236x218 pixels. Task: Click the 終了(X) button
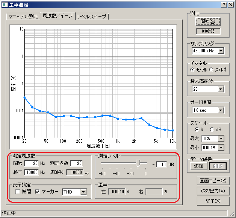[x=213, y=201]
